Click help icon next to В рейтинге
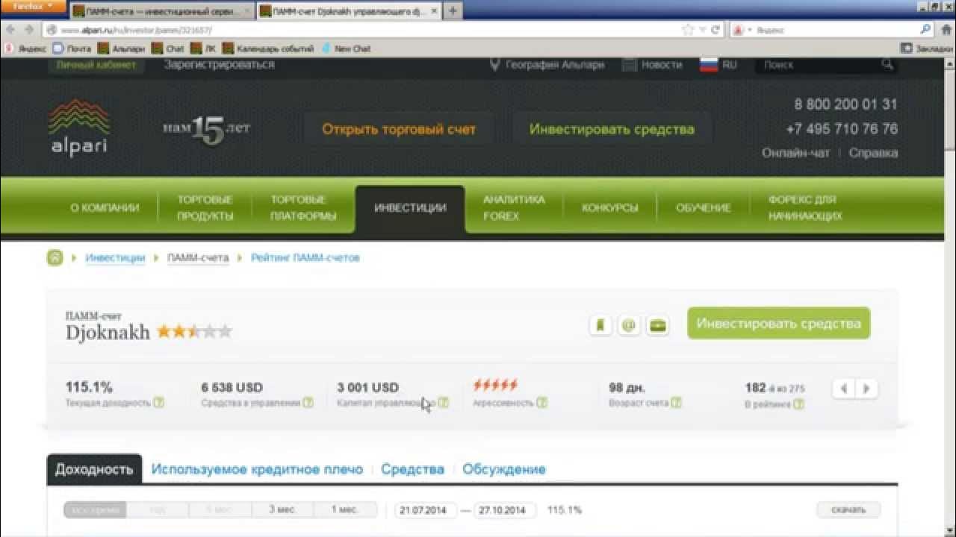956x537 pixels. pos(798,404)
